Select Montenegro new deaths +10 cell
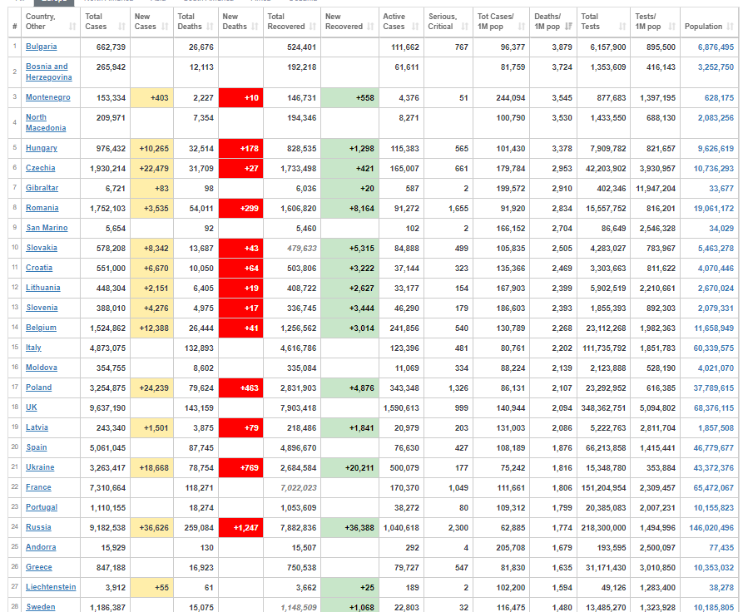This screenshot has height=612, width=743. coord(240,97)
